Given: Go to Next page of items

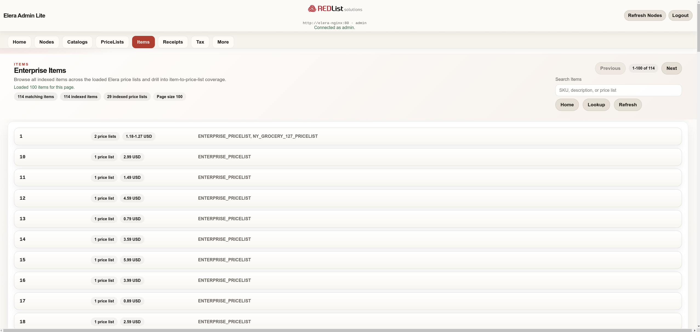Looking at the screenshot, I should tap(671, 68).
